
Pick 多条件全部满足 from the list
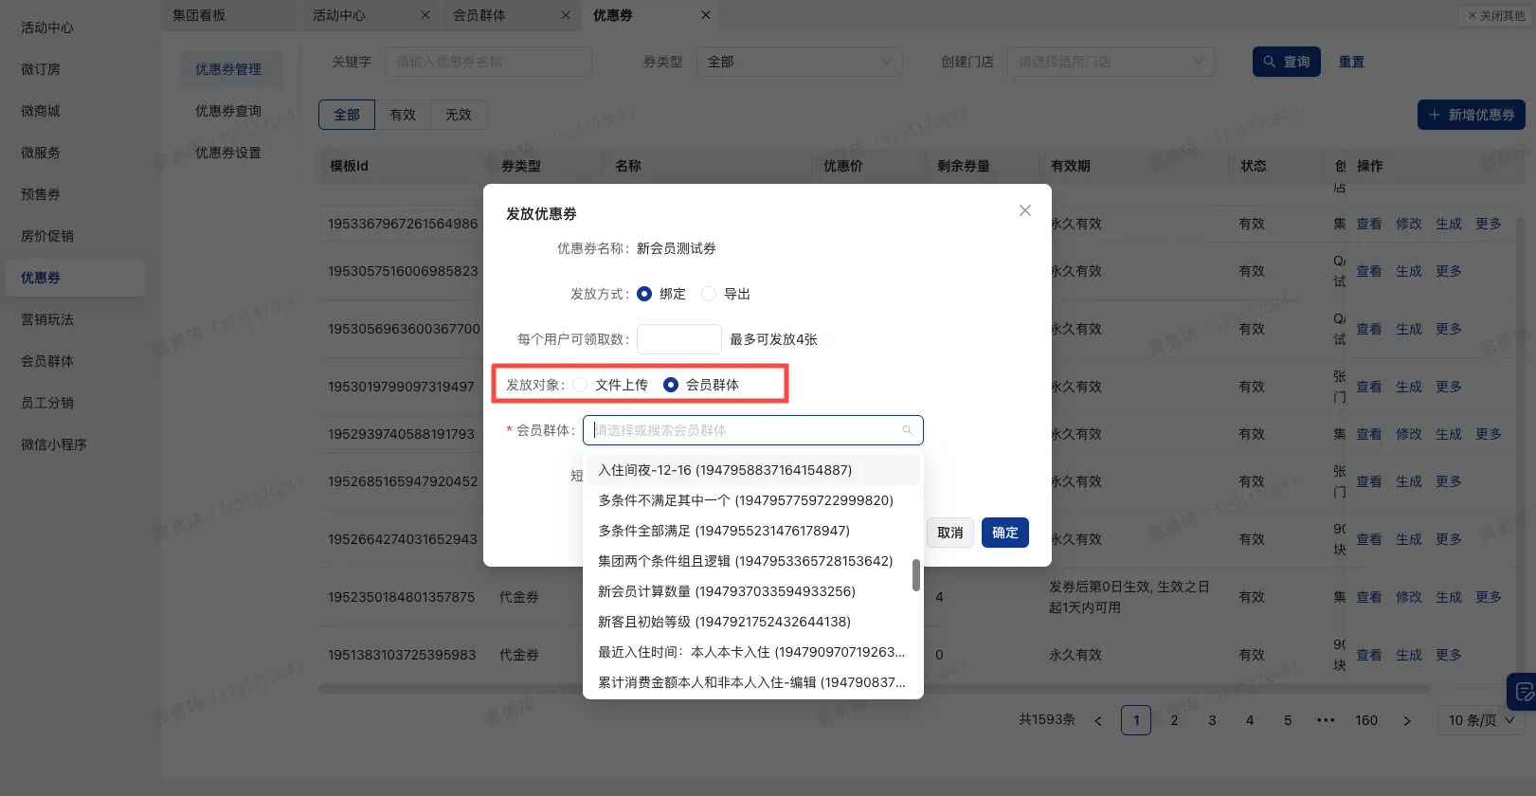(x=752, y=531)
